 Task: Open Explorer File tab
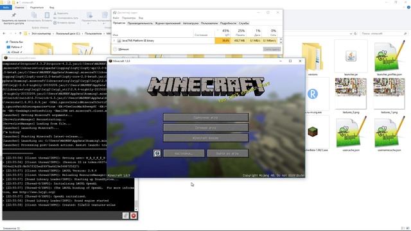[x=6, y=7]
